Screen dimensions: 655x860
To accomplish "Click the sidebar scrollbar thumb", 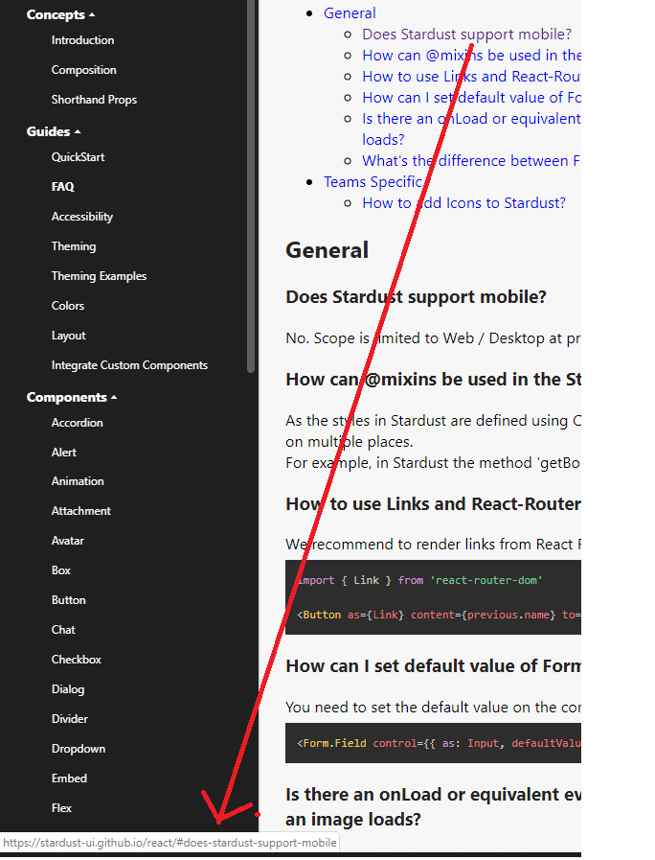I will (251, 187).
